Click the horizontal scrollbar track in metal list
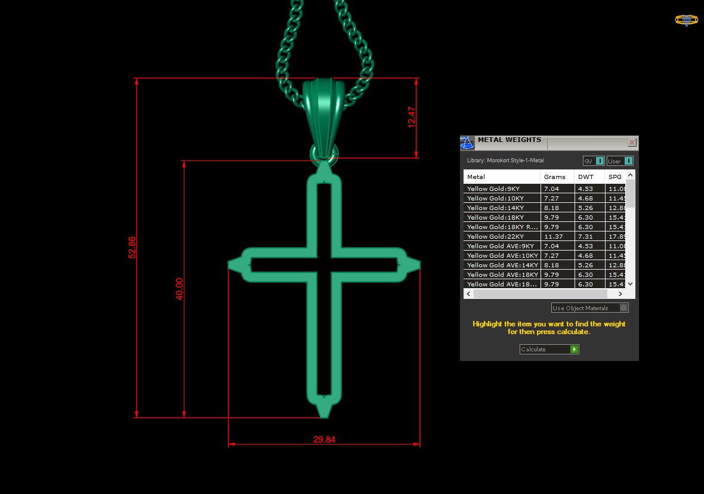This screenshot has width=704, height=494. pos(540,294)
